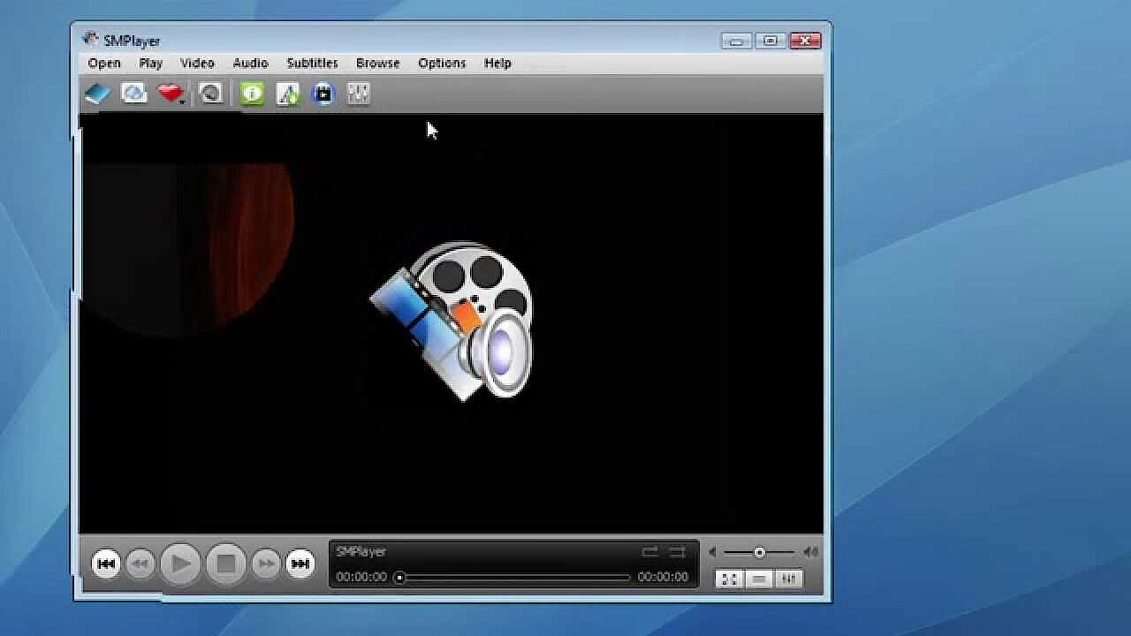This screenshot has width=1131, height=636.
Task: Click the rewind button
Action: [x=140, y=564]
